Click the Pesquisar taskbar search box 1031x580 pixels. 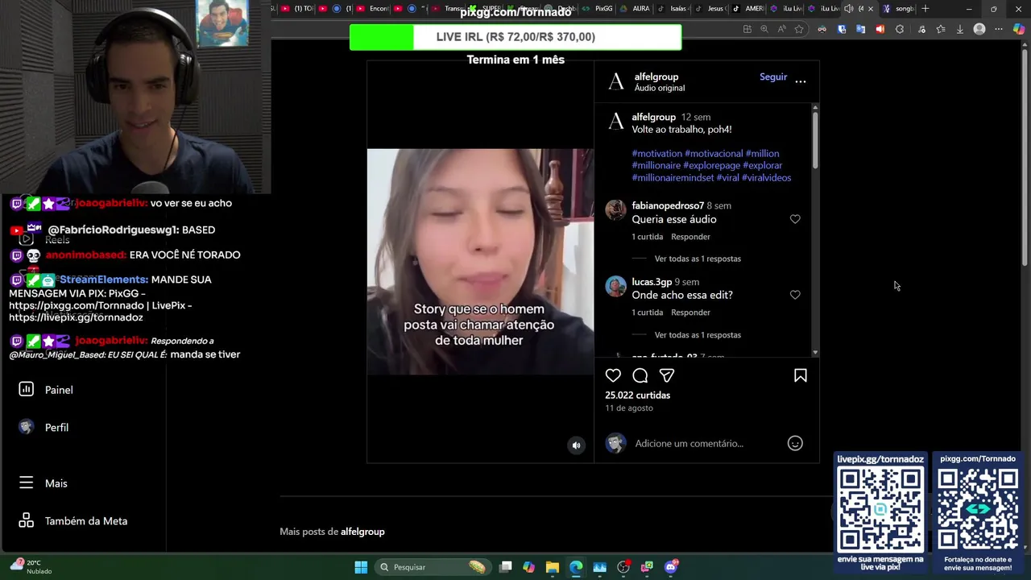[433, 567]
